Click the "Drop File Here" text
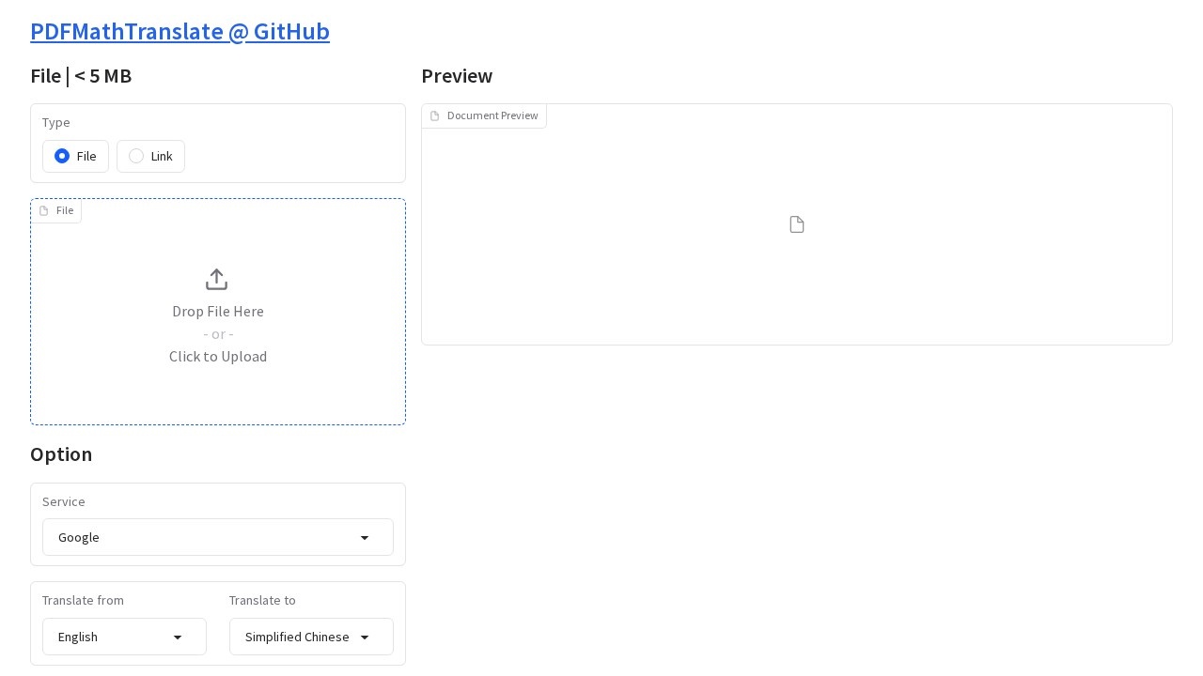 218,312
